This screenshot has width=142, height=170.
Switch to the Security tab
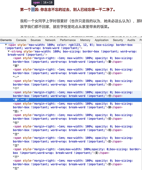pos(118,40)
